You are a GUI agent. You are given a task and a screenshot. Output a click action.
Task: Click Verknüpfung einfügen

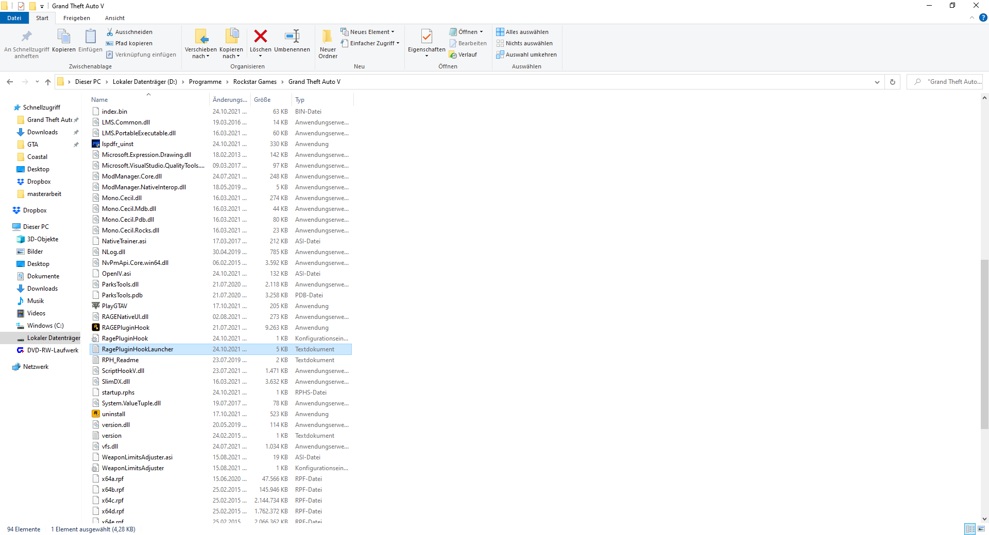tap(141, 55)
